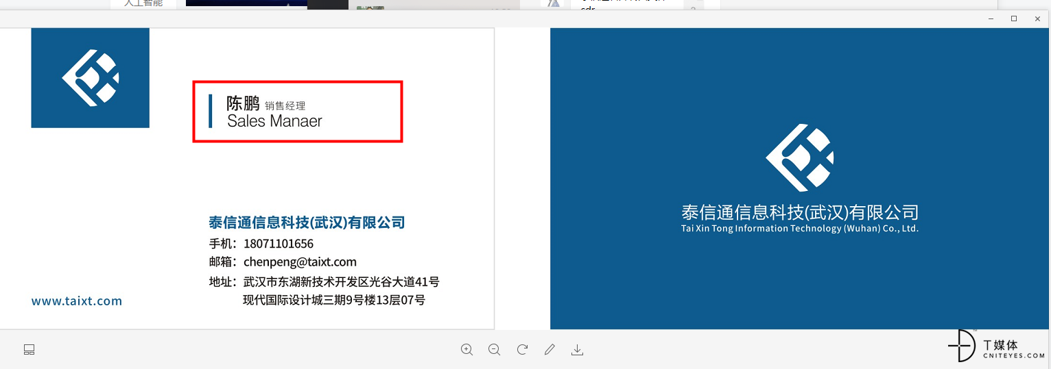The height and width of the screenshot is (369, 1051).
Task: Click the address line 现代国际设计城三期9号楼13层07号
Action: pyautogui.click(x=334, y=300)
